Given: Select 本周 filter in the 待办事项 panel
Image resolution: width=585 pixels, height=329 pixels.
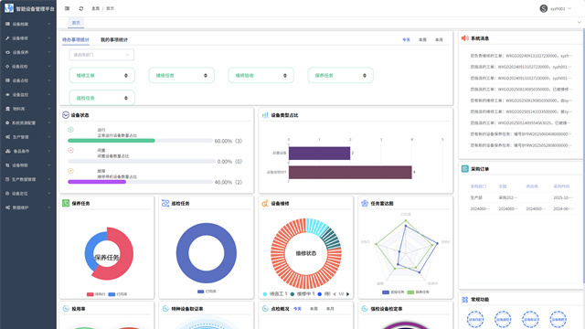Looking at the screenshot, I should [422, 39].
